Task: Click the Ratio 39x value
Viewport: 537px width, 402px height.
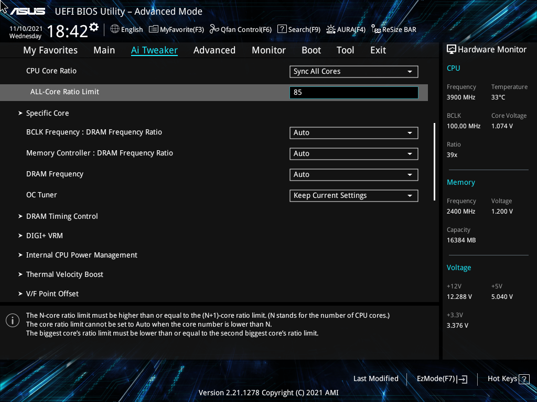Action: (452, 155)
